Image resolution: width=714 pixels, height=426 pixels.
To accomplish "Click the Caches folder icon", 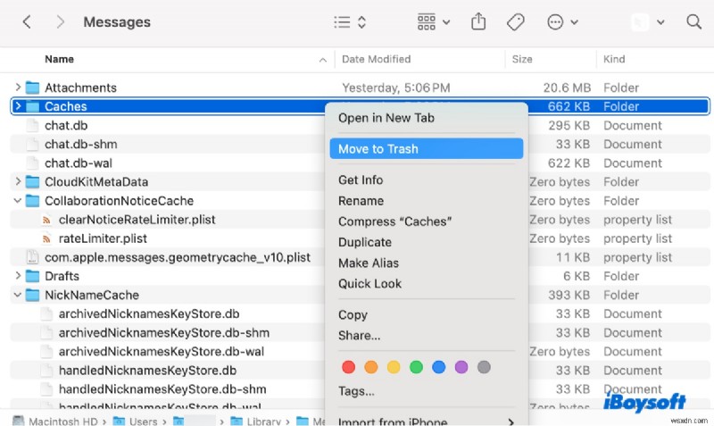I will (x=32, y=106).
